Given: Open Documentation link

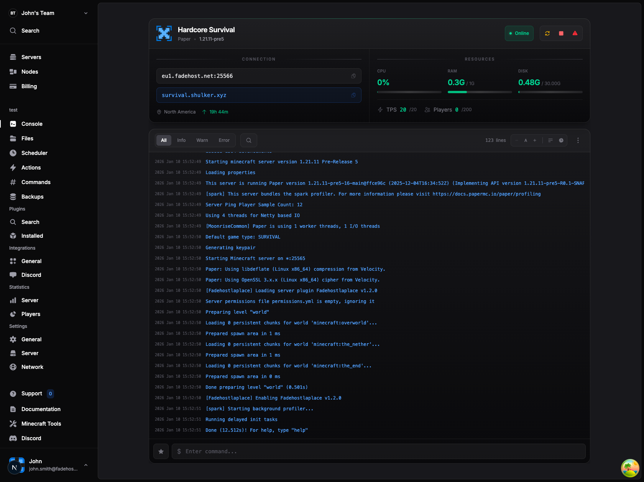Looking at the screenshot, I should click(49, 409).
